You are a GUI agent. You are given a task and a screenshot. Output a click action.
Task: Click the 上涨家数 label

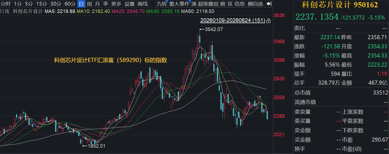(x=353, y=112)
